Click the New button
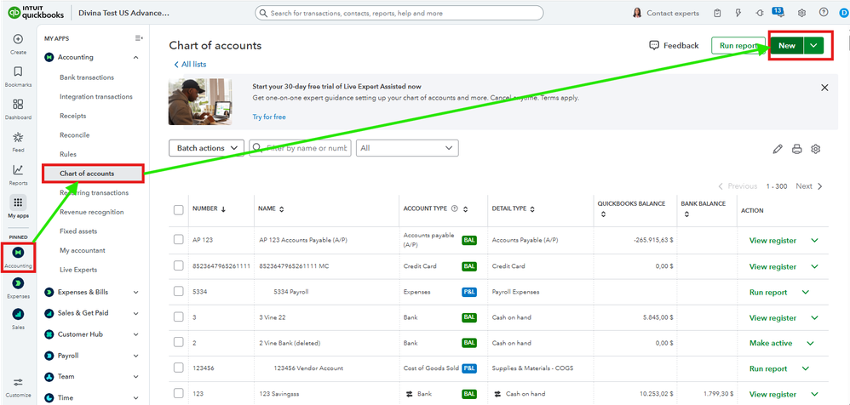 pos(787,46)
